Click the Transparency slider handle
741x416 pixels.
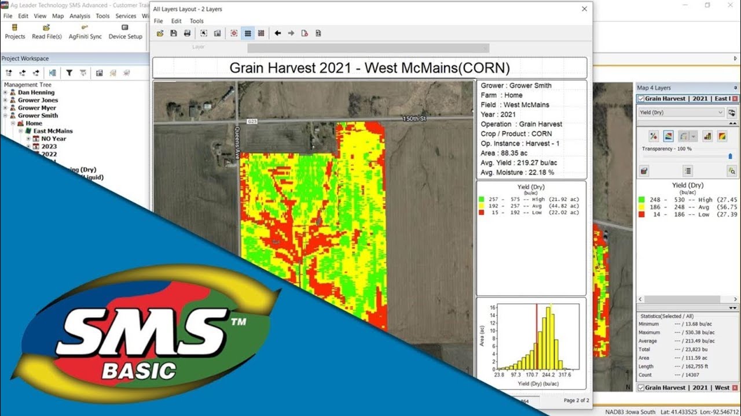click(730, 156)
